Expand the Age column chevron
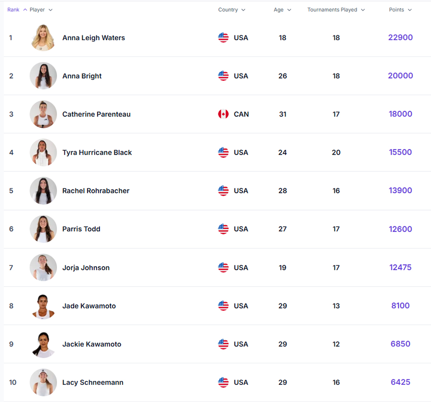The height and width of the screenshot is (402, 431). 289,10
